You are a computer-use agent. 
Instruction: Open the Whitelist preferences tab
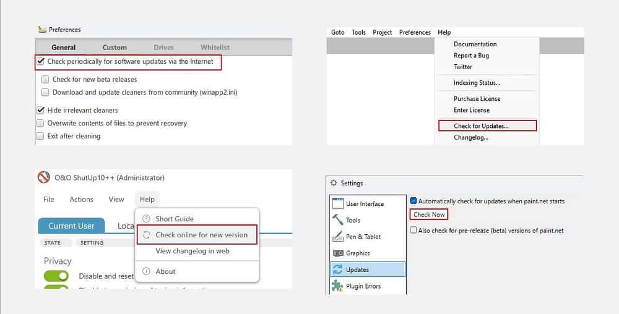[x=215, y=47]
